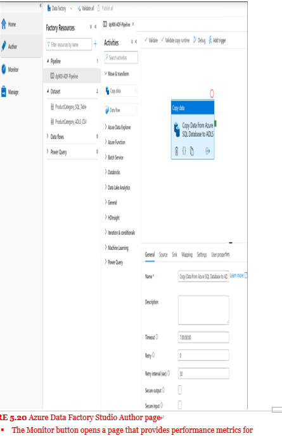Expand HDInsight activities group
The width and height of the screenshot is (282, 436).
(106, 217)
